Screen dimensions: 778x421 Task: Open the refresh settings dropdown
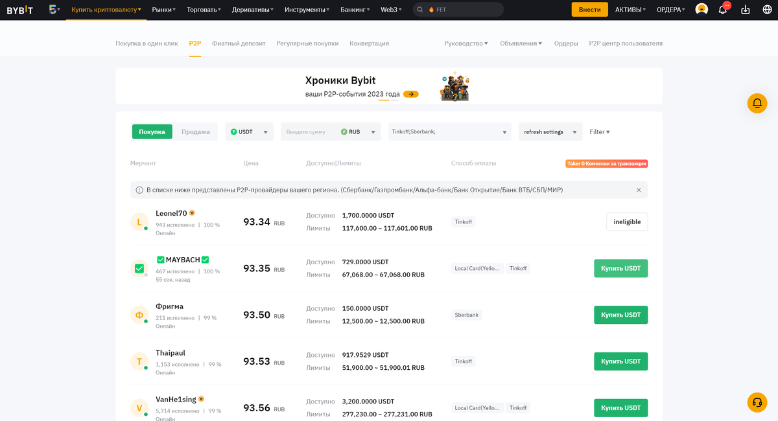click(550, 131)
